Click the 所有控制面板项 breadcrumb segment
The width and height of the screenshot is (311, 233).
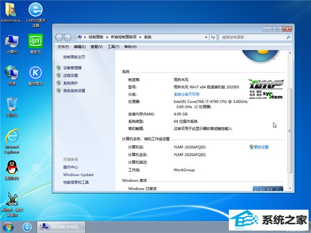123,37
